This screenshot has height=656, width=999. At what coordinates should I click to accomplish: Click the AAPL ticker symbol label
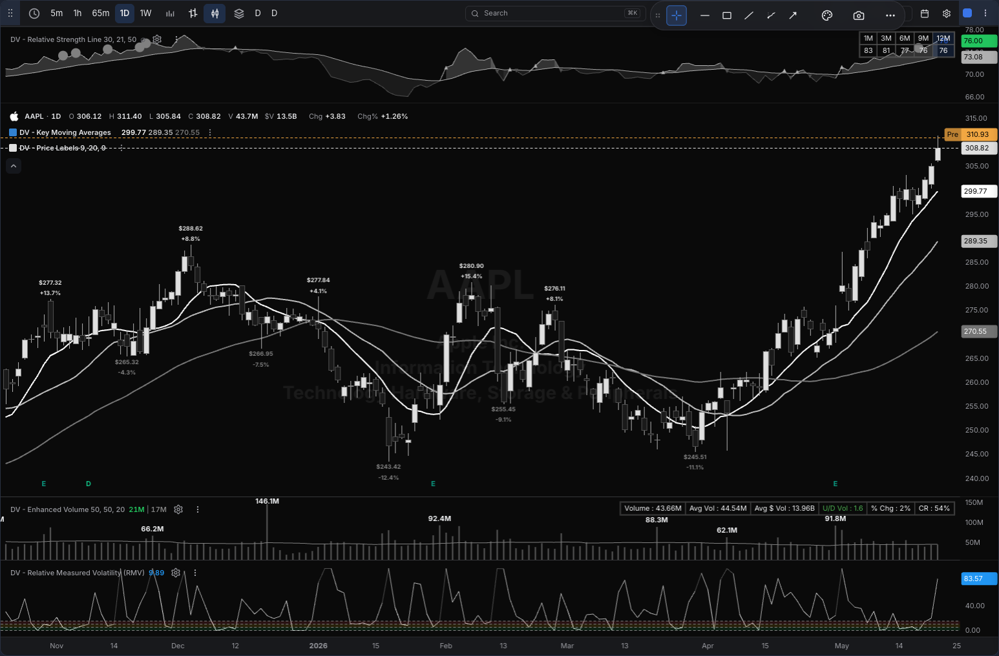coord(34,116)
